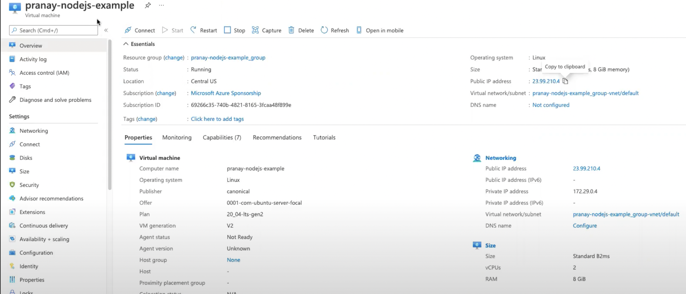Switch to the Tutorials tab
Image resolution: width=686 pixels, height=294 pixels.
coord(324,137)
